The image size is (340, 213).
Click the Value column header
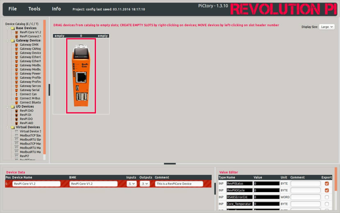click(258, 177)
